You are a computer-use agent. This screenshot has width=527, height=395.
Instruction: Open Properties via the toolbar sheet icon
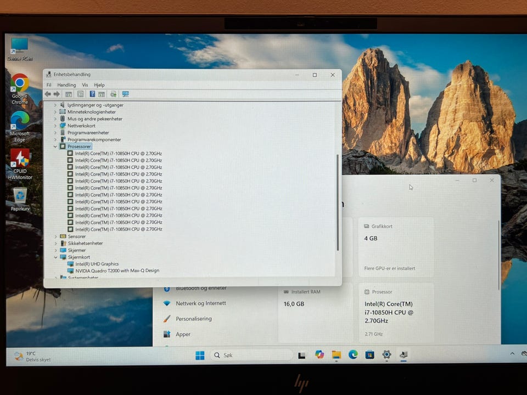tap(80, 94)
